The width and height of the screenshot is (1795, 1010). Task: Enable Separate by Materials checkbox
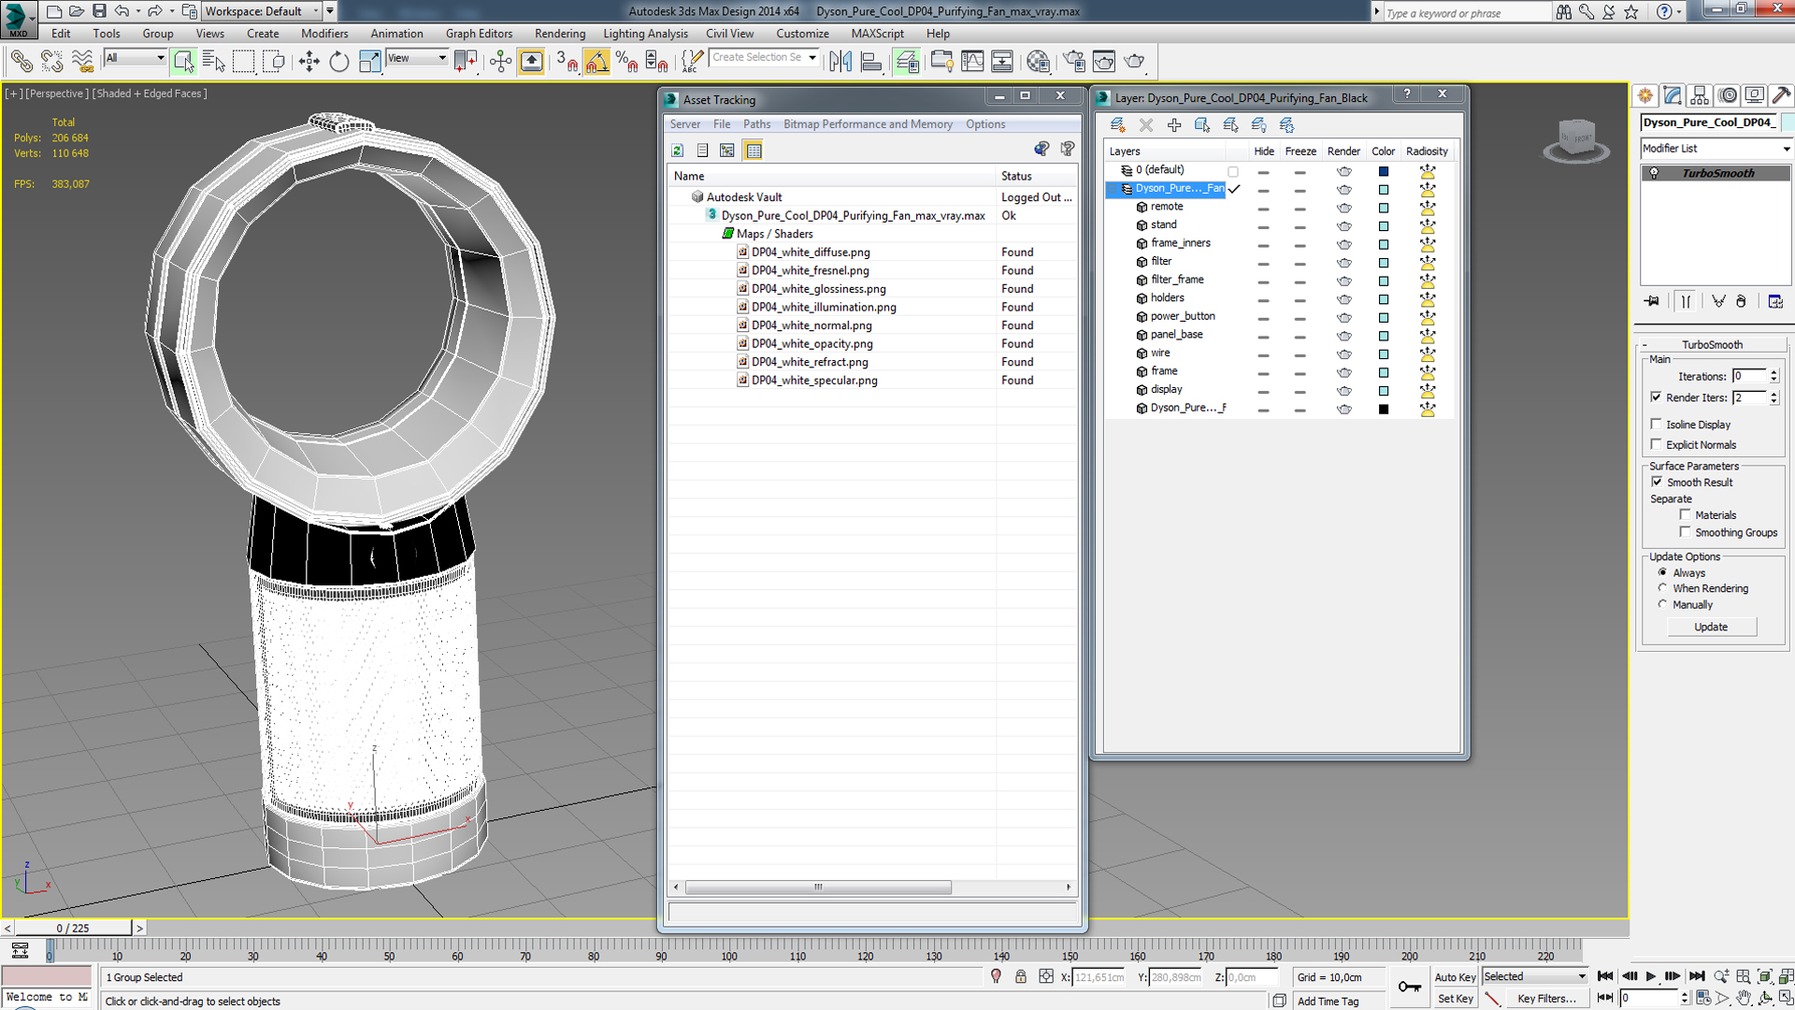click(x=1685, y=514)
